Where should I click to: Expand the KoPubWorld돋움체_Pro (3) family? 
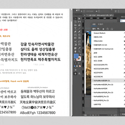click(x=93, y=84)
